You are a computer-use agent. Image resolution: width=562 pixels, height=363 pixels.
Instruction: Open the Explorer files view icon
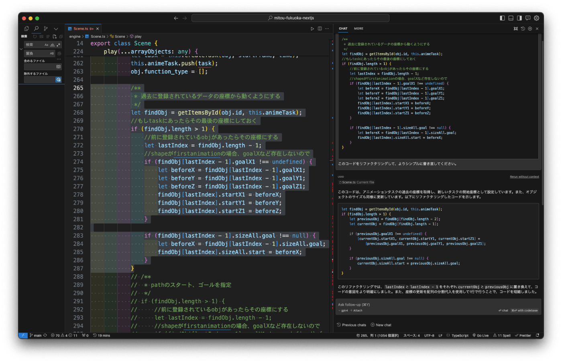pyautogui.click(x=26, y=28)
